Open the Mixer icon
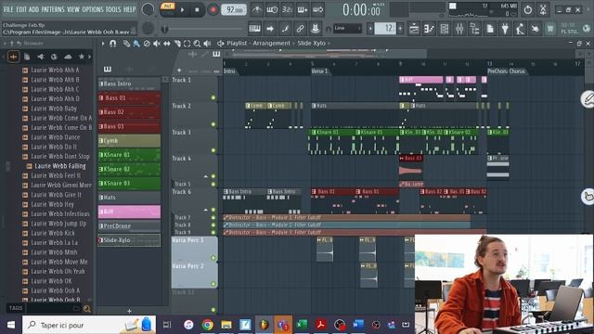Image resolution: width=594 pixels, height=334 pixels. click(459, 29)
